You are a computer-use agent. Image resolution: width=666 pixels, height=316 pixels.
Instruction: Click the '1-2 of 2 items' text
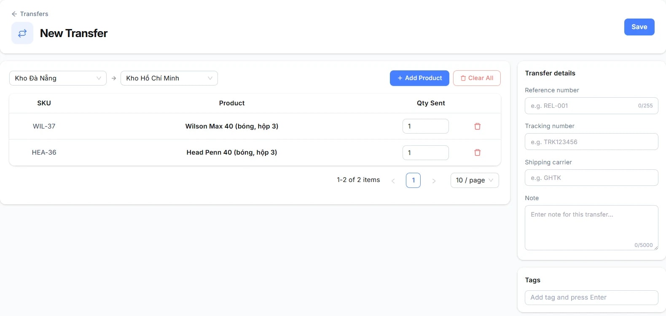pos(358,180)
